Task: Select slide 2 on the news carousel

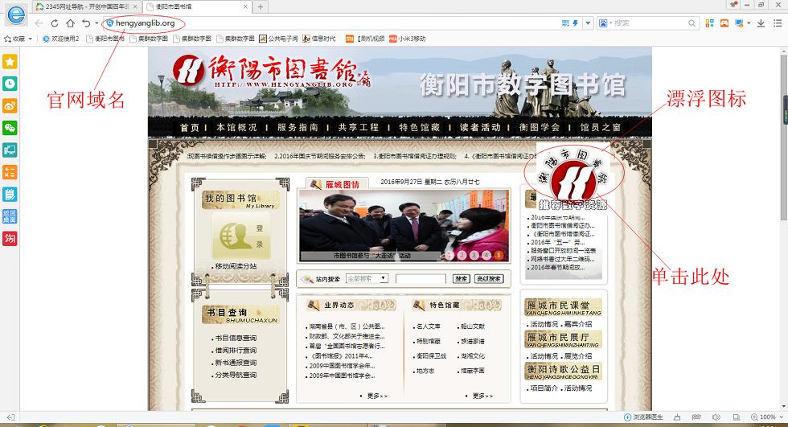Action: pyautogui.click(x=462, y=255)
